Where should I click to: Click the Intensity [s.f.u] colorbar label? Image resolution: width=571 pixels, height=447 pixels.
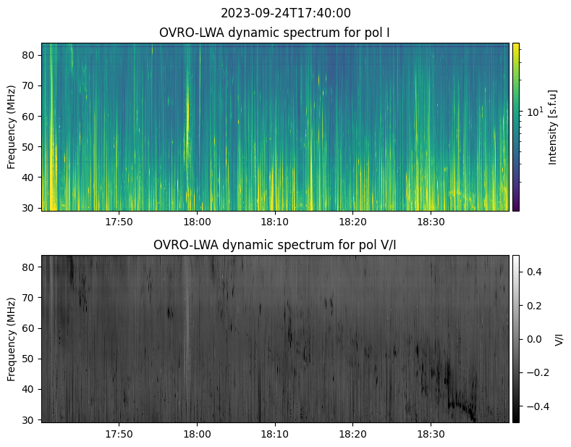tap(554, 127)
